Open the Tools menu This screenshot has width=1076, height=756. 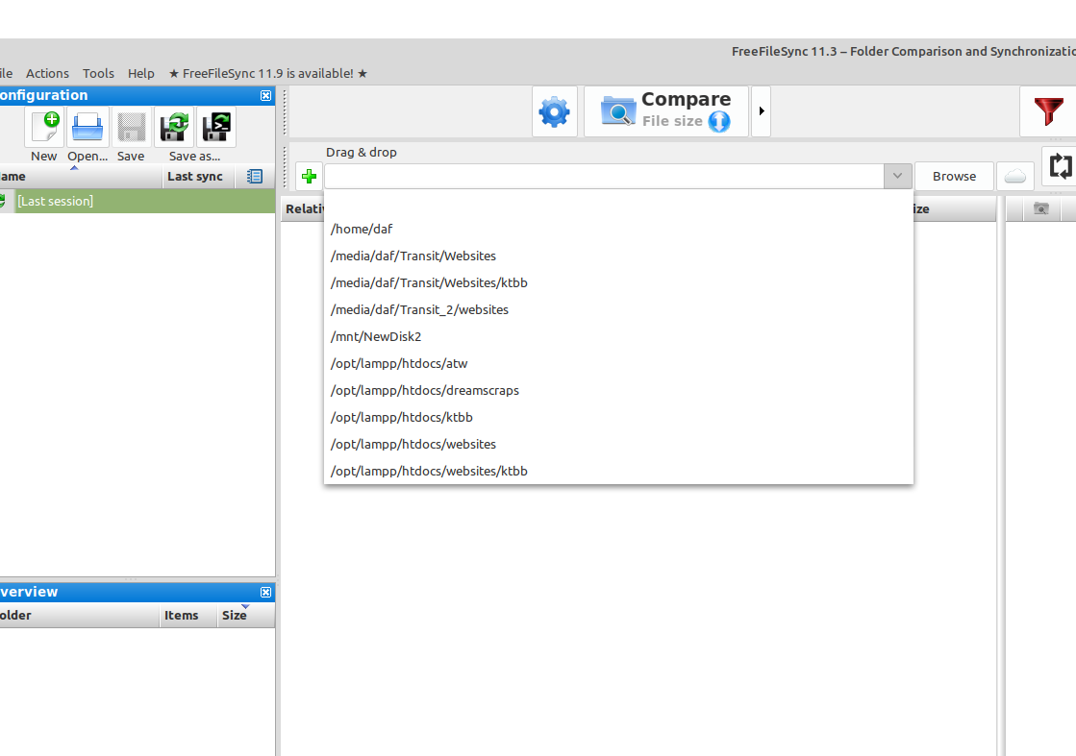coord(98,73)
